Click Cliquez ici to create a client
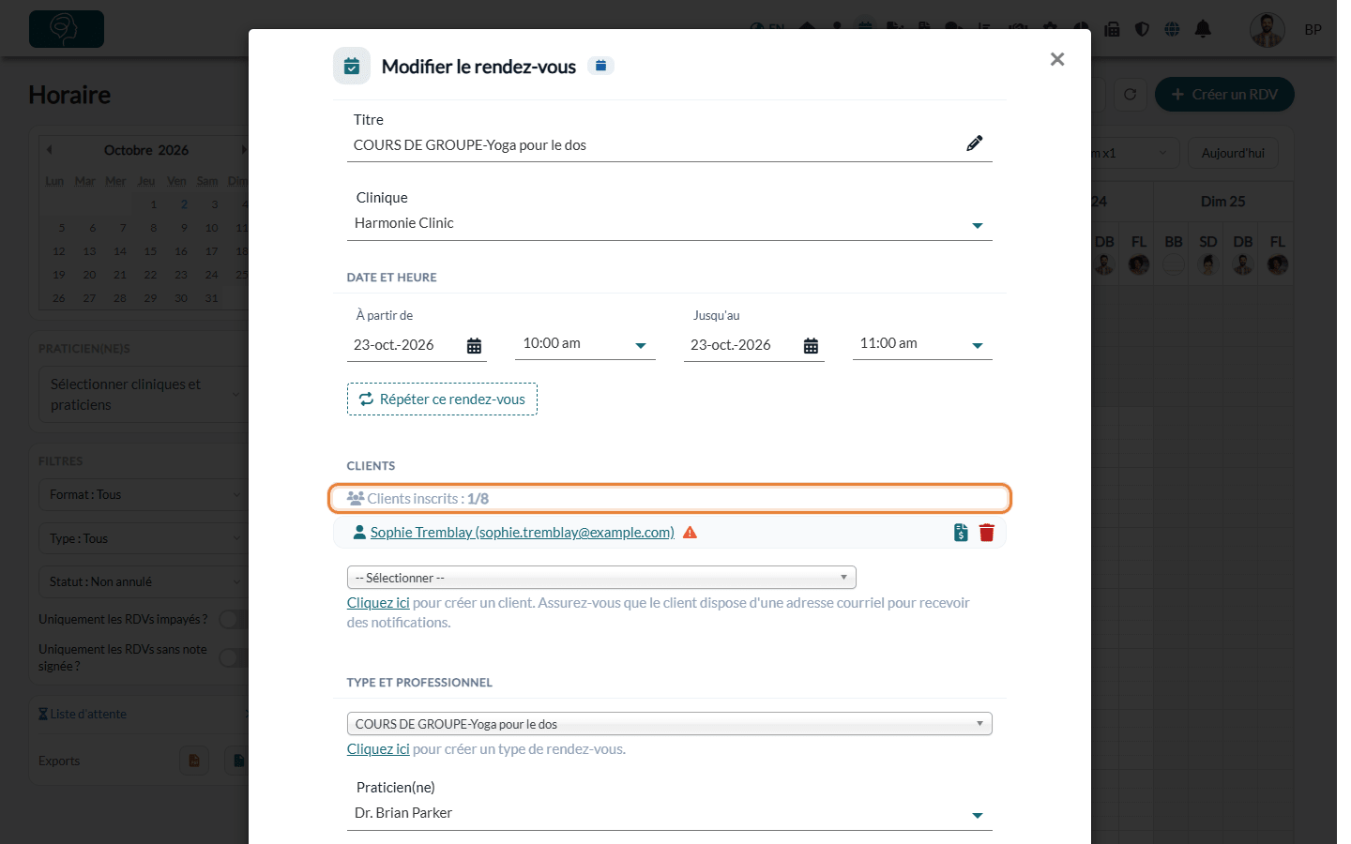Screen dimensions: 1351x844 coord(378,603)
